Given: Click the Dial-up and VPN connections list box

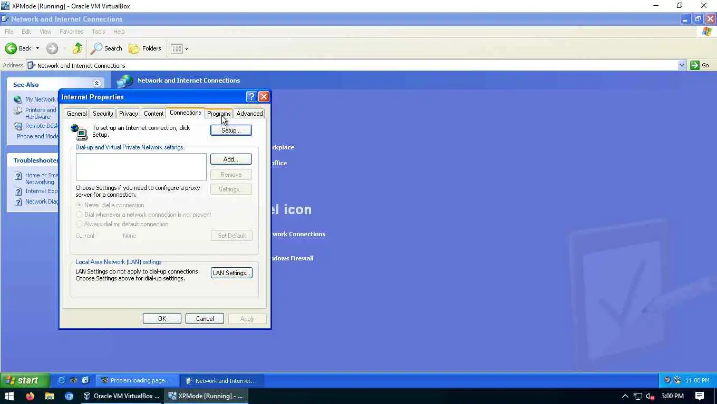Looking at the screenshot, I should click(141, 167).
